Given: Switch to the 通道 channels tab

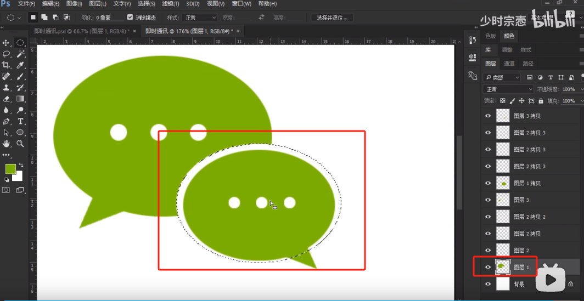Looking at the screenshot, I should [509, 64].
